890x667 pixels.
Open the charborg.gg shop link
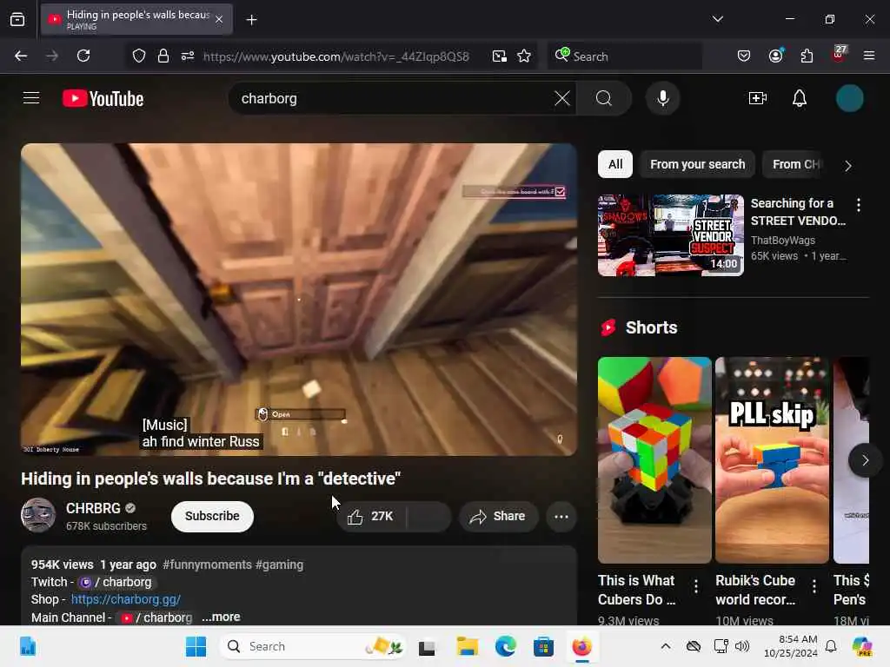(x=126, y=599)
